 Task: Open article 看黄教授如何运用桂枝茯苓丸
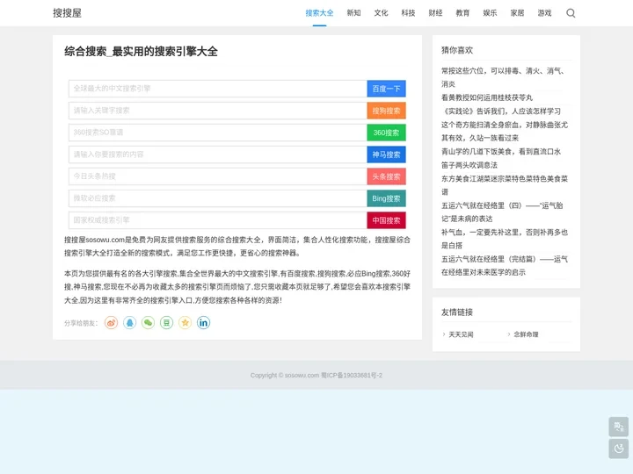pos(487,97)
